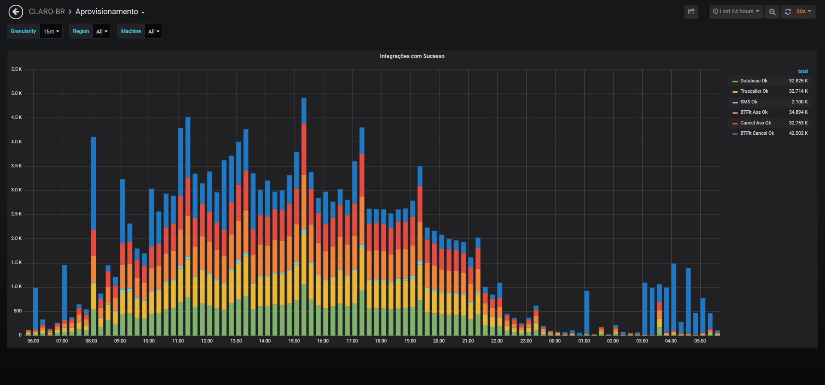This screenshot has height=385, width=825.
Task: Click the Machine variable label
Action: pyautogui.click(x=131, y=31)
